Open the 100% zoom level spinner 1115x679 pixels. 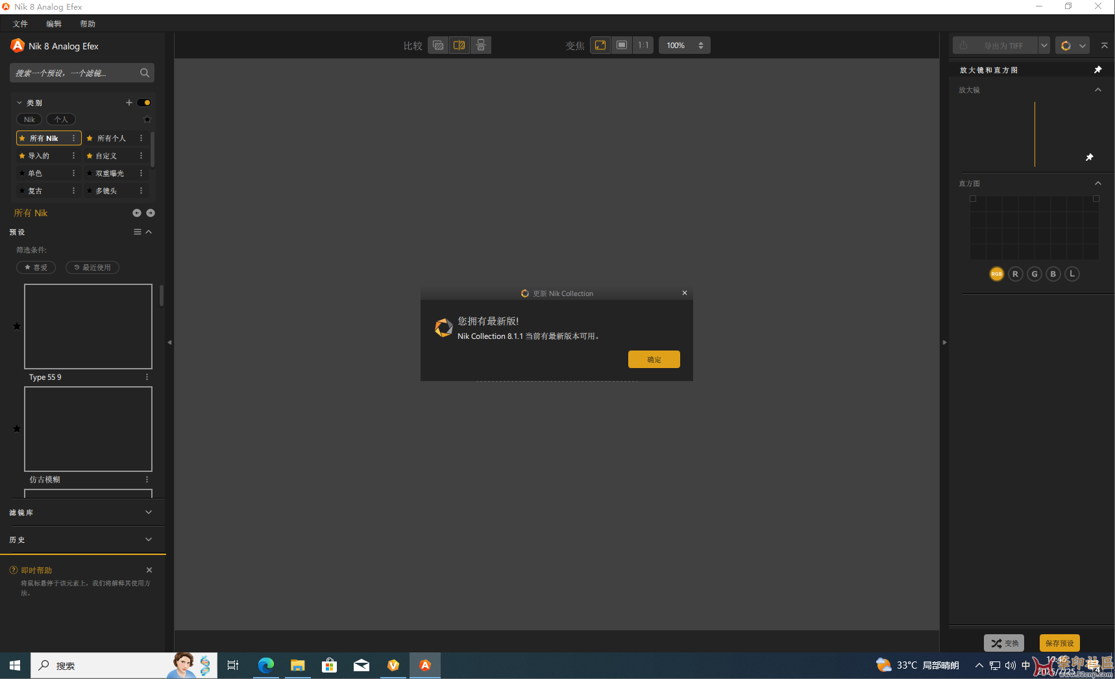pyautogui.click(x=701, y=45)
